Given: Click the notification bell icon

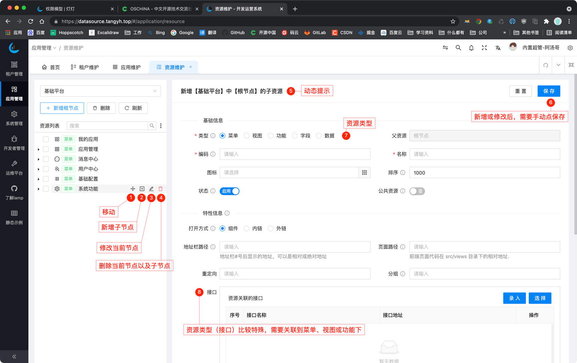Looking at the screenshot, I should [471, 48].
